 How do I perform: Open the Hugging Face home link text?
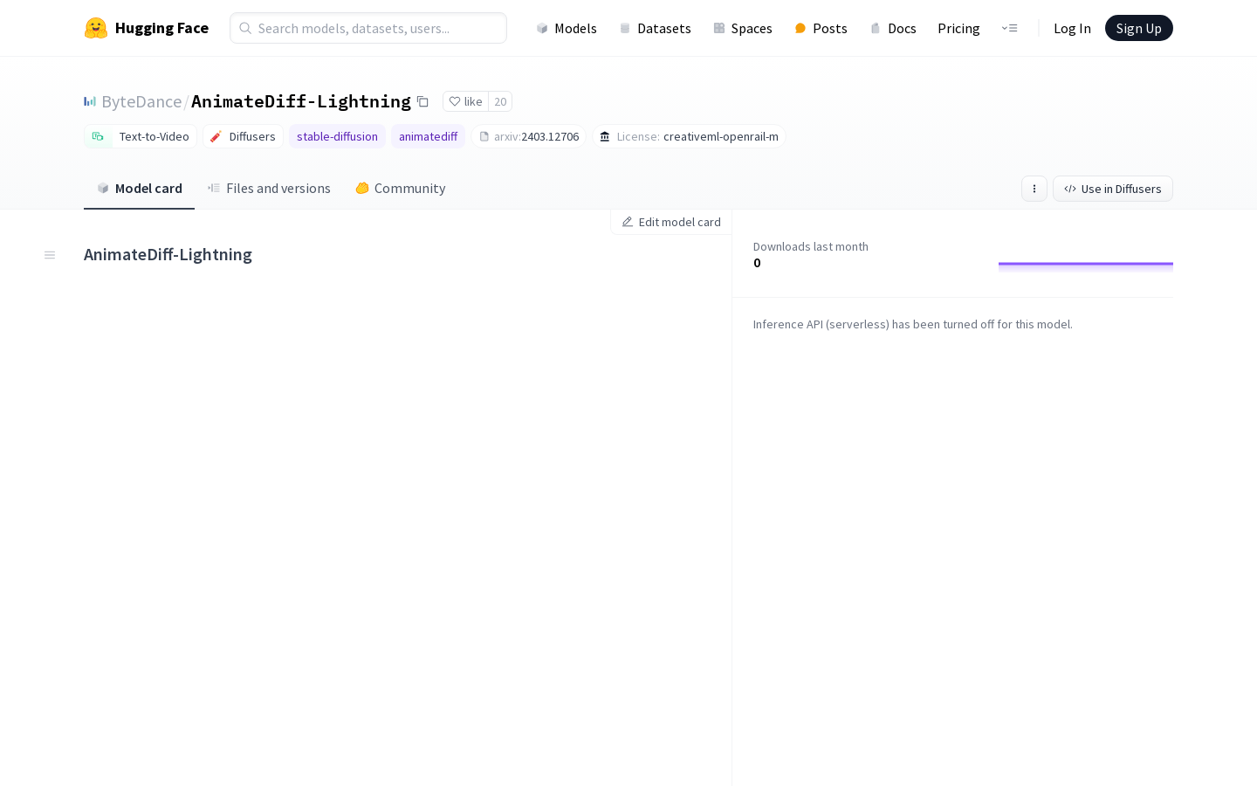coord(161,28)
